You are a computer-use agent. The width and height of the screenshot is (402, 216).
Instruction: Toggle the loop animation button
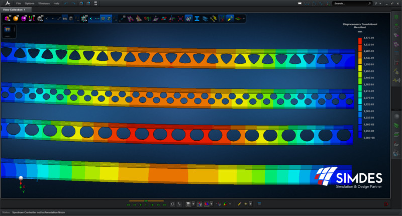pos(172,204)
